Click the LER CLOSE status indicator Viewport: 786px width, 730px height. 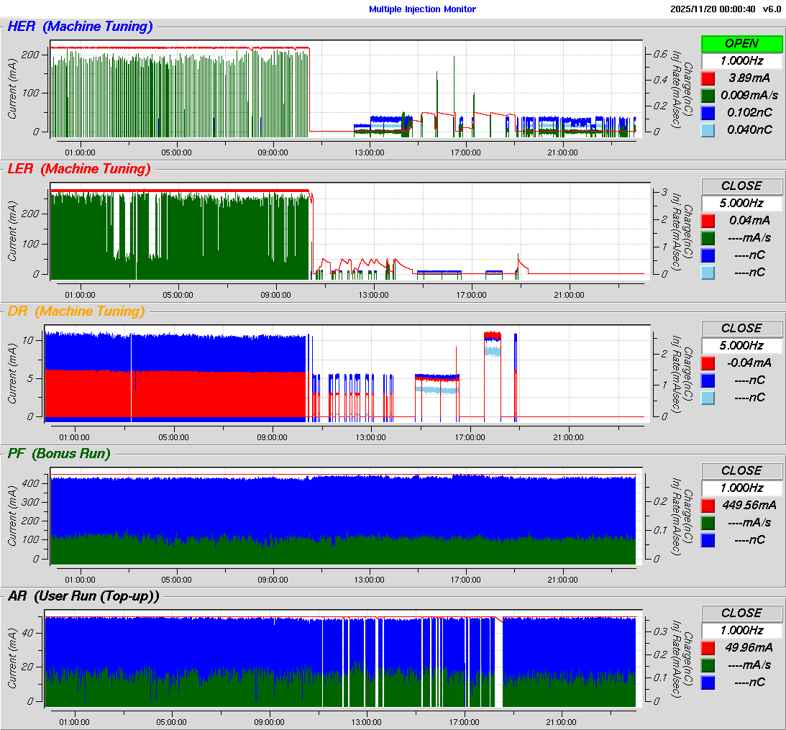point(741,186)
